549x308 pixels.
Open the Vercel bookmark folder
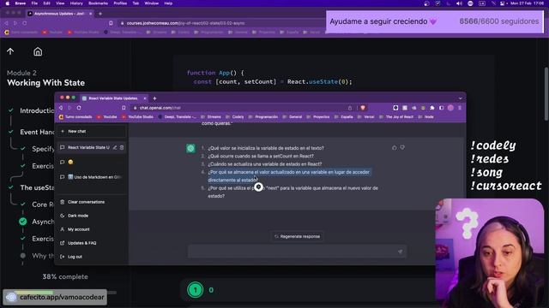pos(366,117)
